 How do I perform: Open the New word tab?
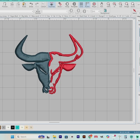(x=35, y=16)
